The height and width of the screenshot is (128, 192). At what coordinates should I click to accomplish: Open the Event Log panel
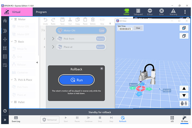(x=16, y=119)
